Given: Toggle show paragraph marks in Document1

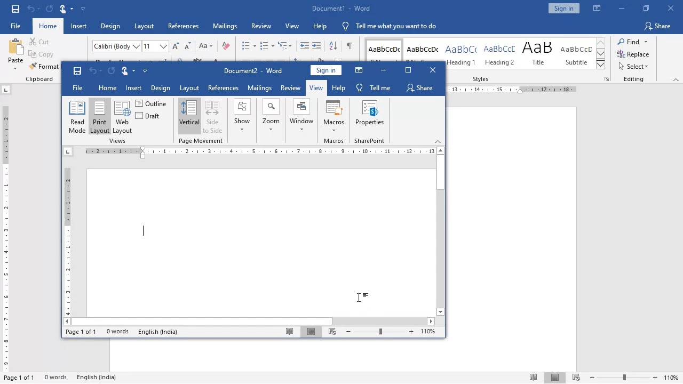Looking at the screenshot, I should 349,46.
